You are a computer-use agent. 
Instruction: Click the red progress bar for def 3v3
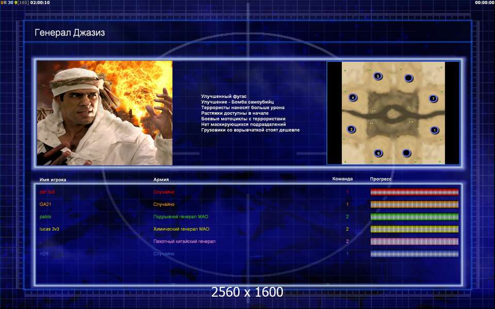coord(414,192)
